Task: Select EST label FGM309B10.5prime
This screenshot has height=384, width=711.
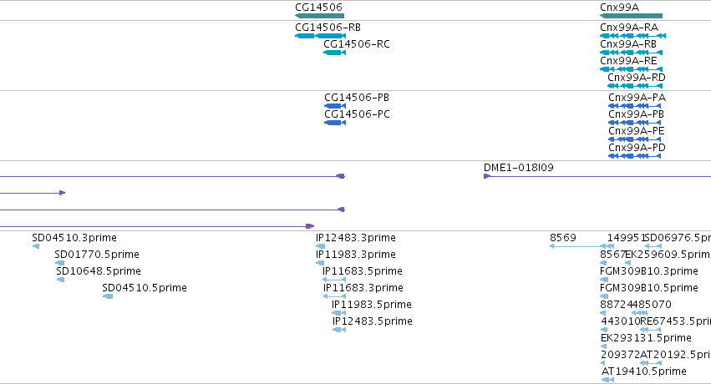Action: [x=648, y=288]
